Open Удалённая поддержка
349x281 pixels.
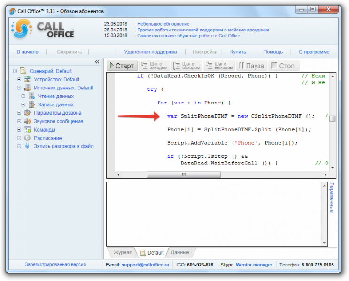[150, 52]
